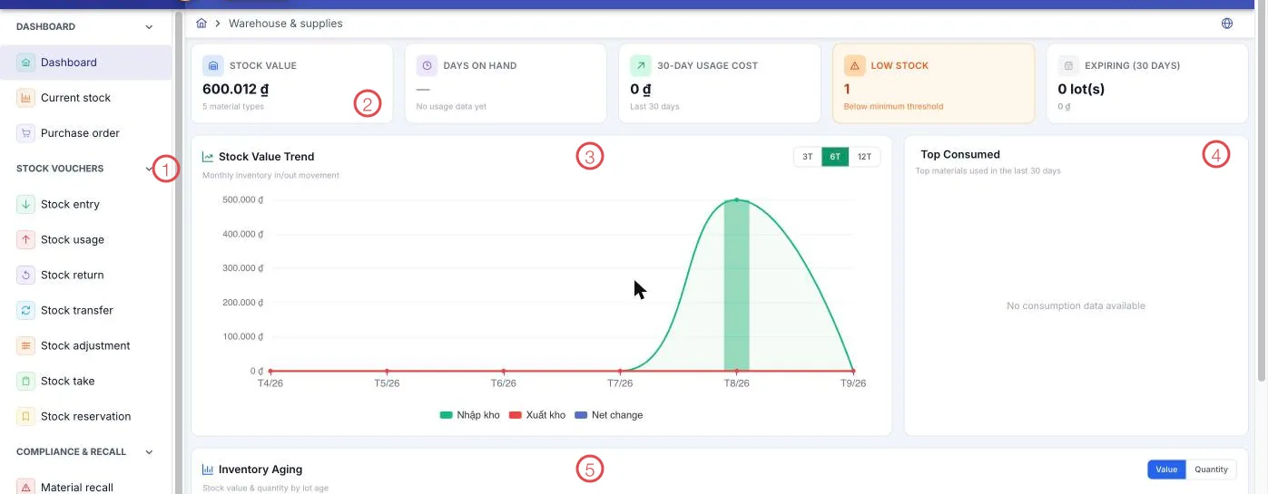Click the Inventory Aging bar icon
Image resolution: width=1268 pixels, height=494 pixels.
point(208,470)
